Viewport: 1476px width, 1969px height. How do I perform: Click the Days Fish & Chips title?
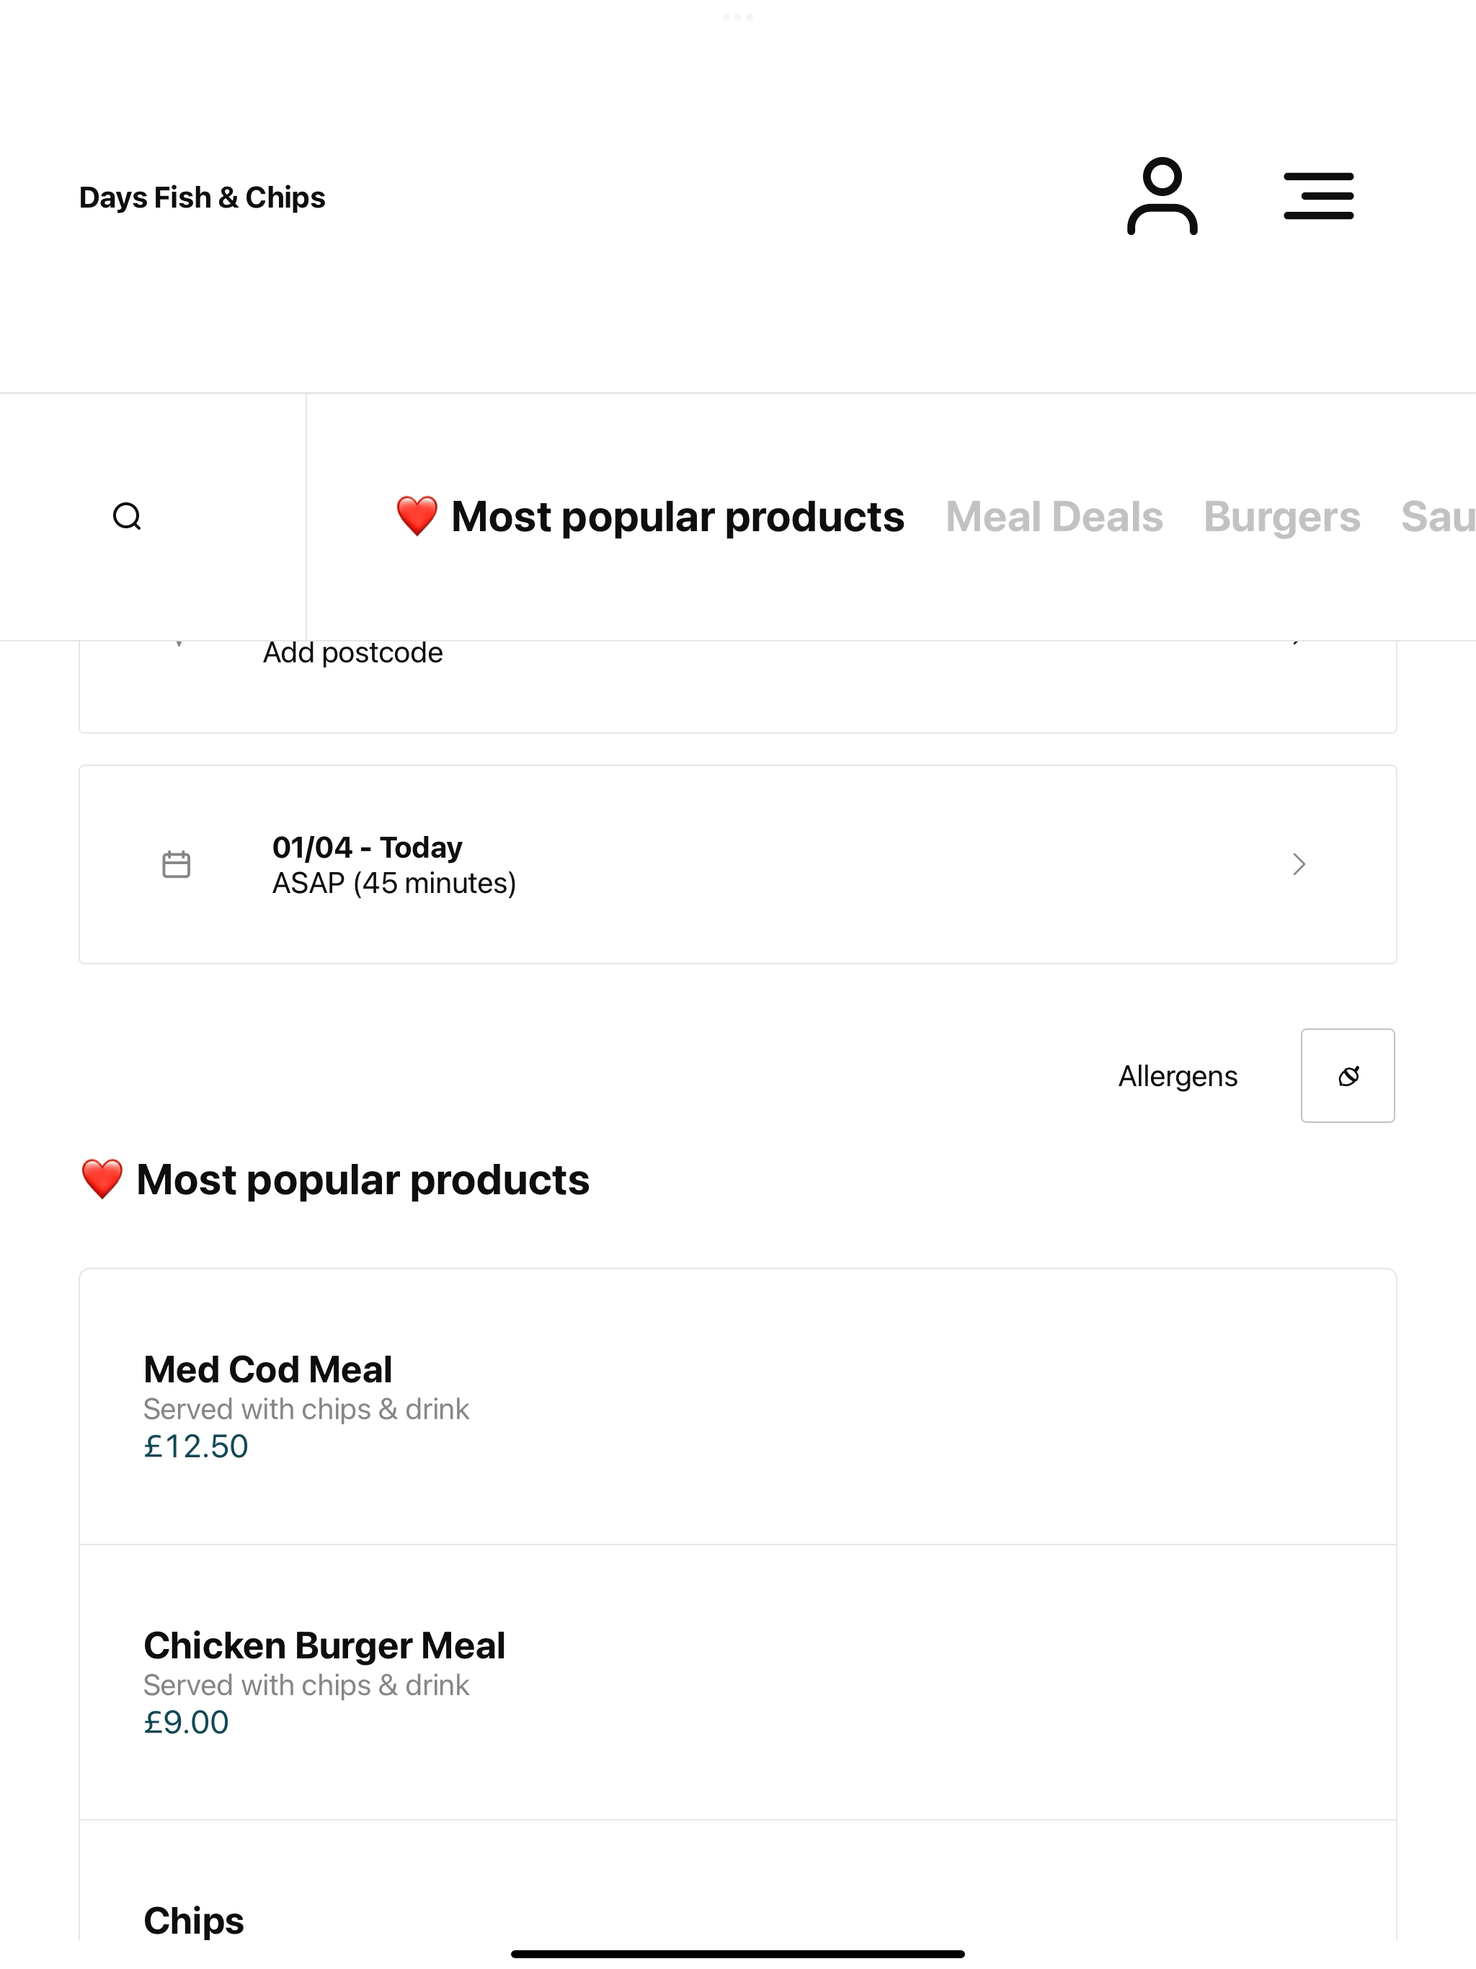coord(202,197)
